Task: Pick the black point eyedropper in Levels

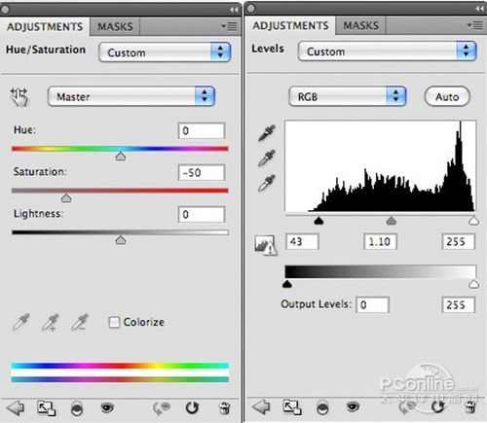Action: point(267,133)
